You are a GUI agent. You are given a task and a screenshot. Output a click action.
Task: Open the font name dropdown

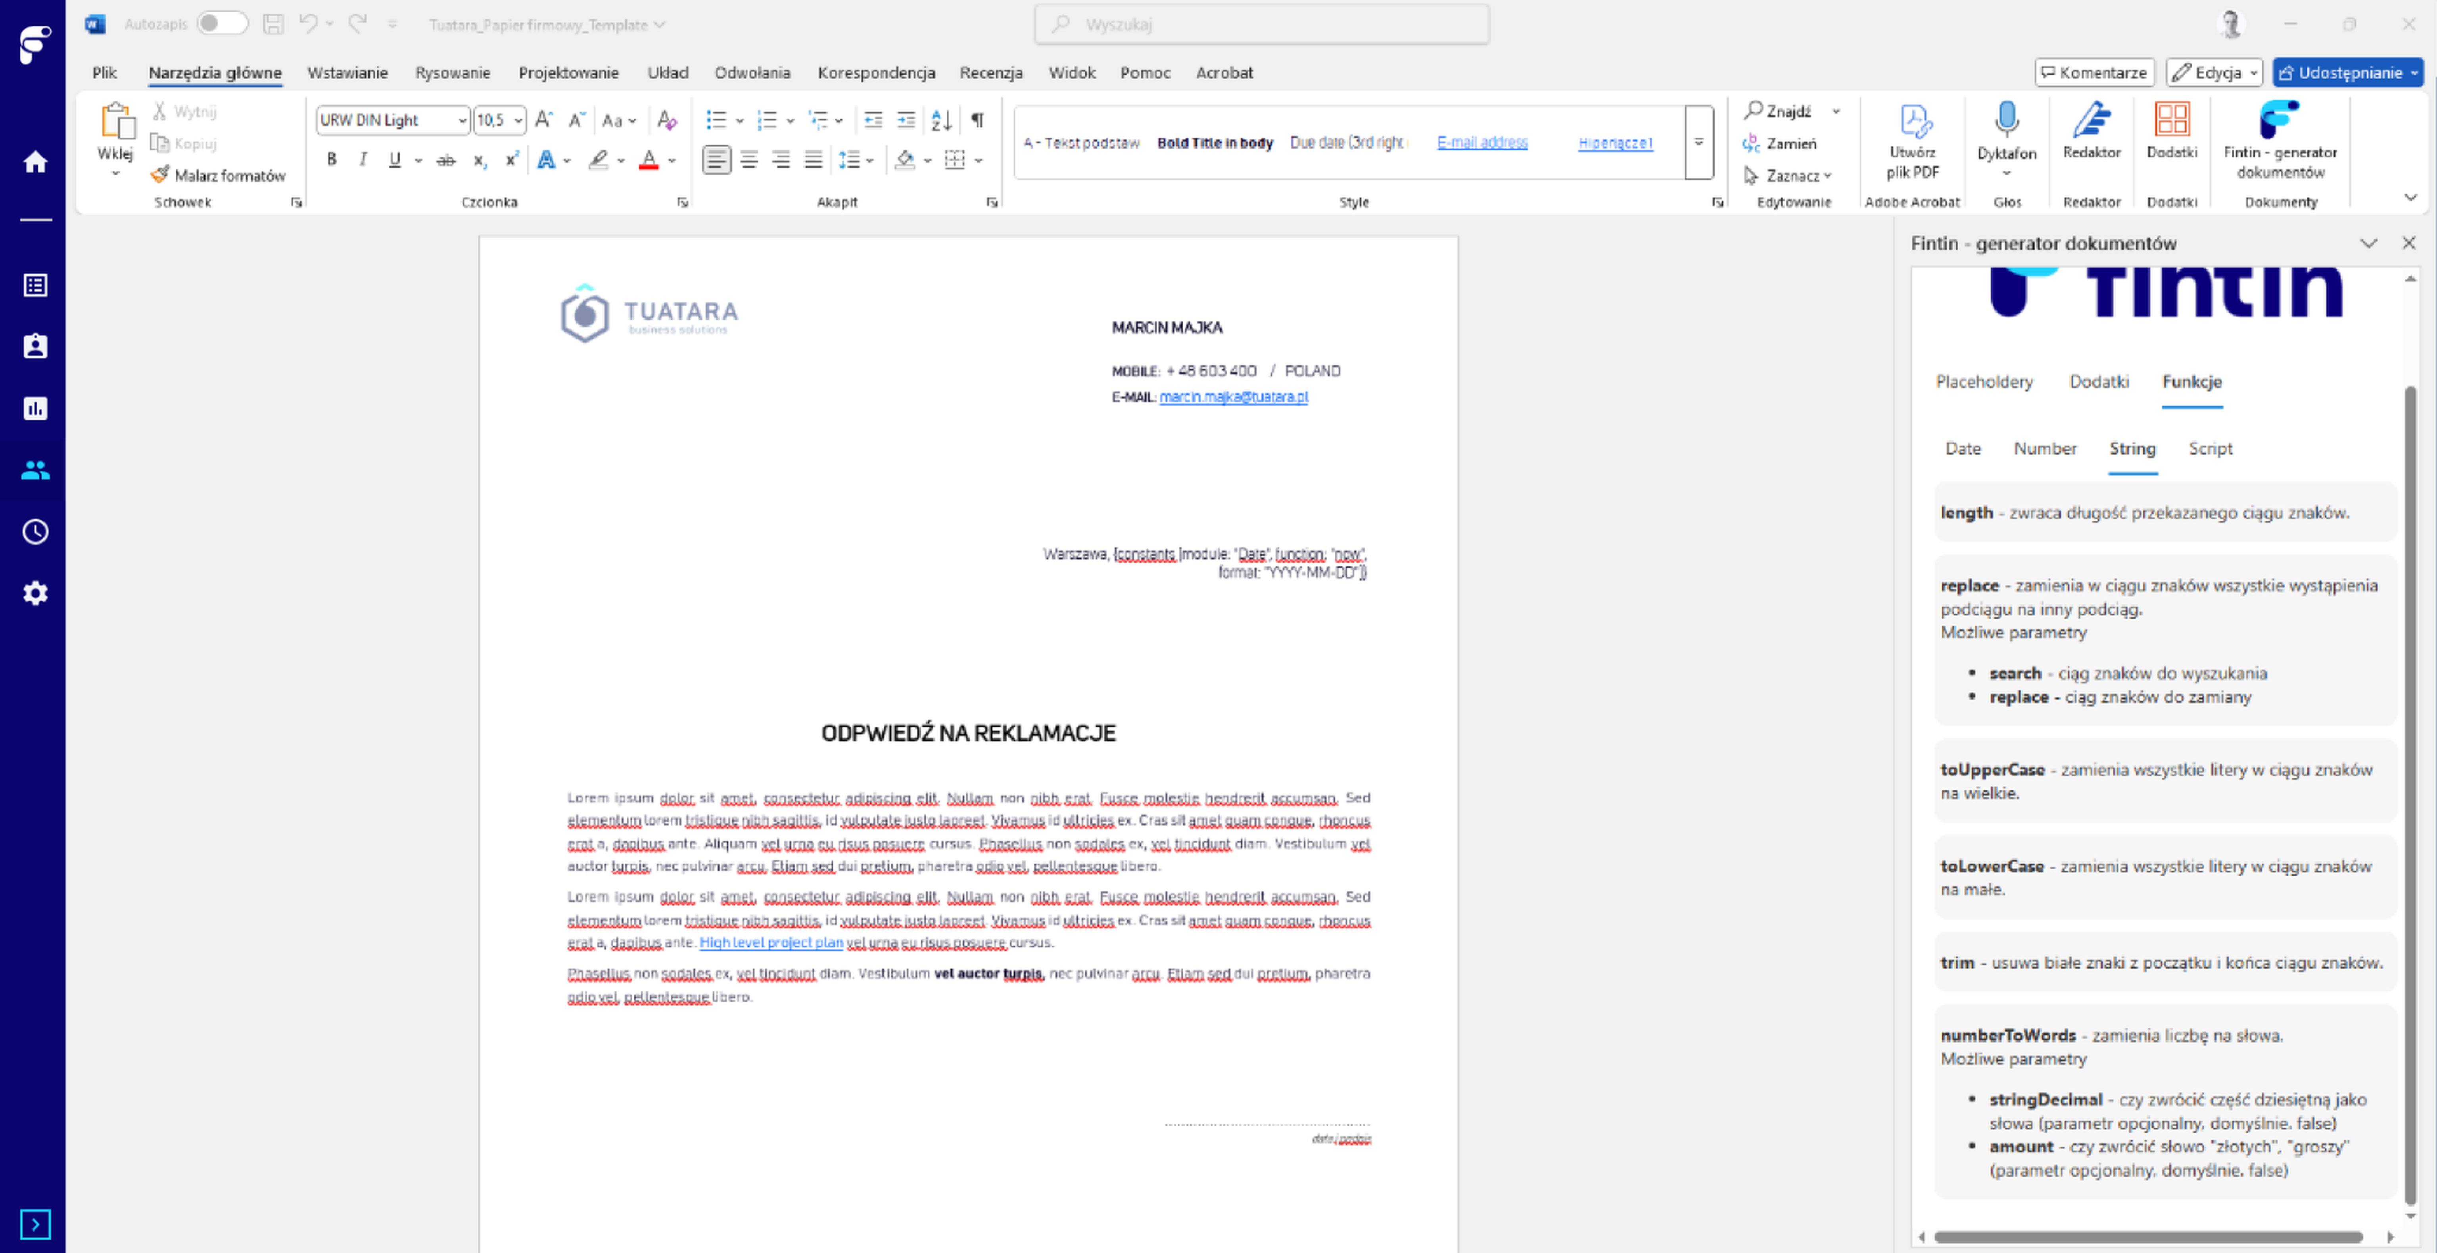(462, 120)
